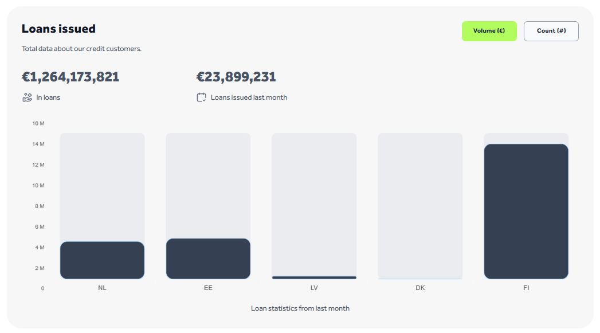Click the NL country axis label
600x333 pixels.
[102, 288]
